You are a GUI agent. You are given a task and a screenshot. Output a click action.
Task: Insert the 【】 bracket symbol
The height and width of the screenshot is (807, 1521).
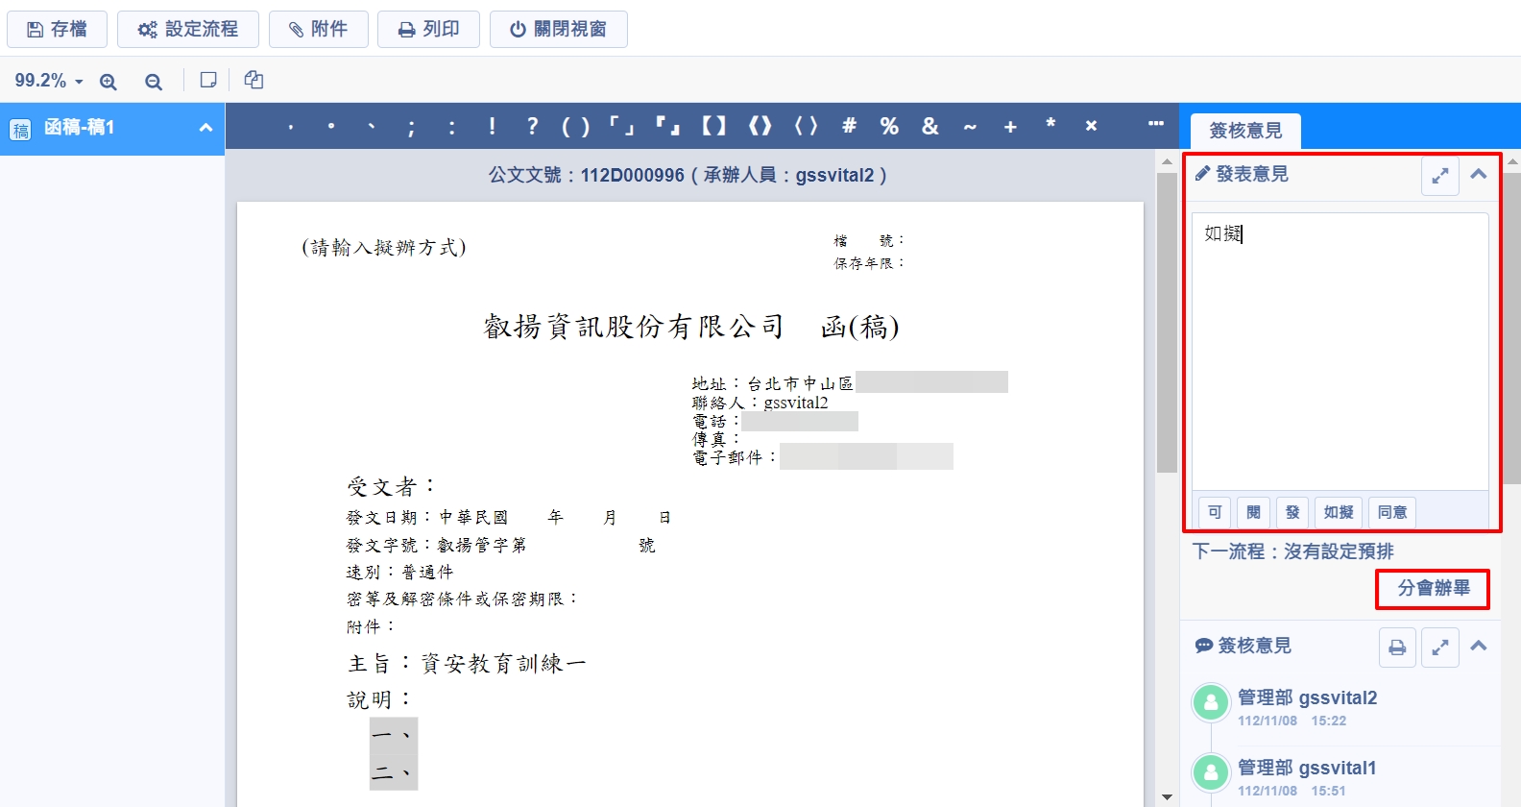(713, 126)
